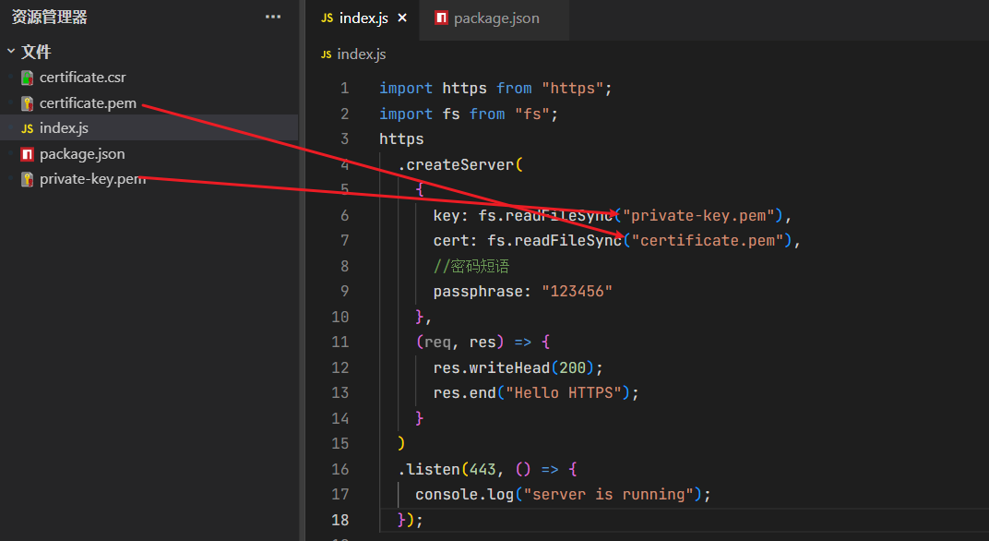Click the 资源管理器 panel title
The height and width of the screenshot is (541, 989).
click(x=50, y=17)
